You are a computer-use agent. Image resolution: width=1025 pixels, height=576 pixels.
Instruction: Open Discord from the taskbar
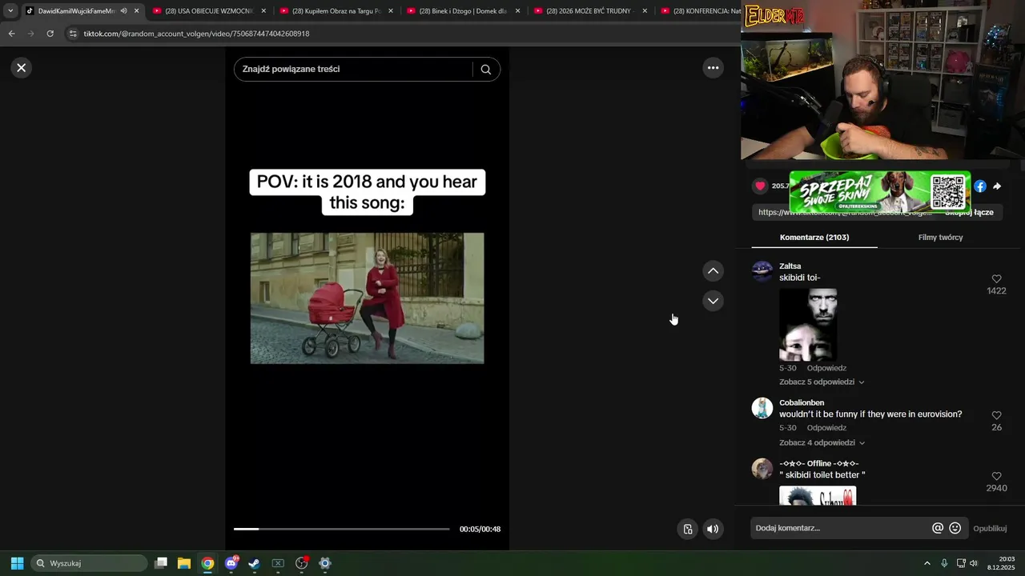coord(231,563)
